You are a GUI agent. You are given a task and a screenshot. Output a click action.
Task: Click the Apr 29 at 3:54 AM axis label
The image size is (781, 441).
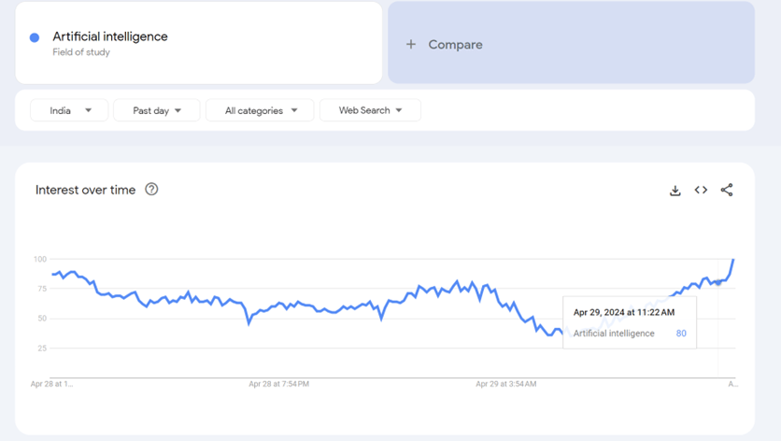[506, 384]
